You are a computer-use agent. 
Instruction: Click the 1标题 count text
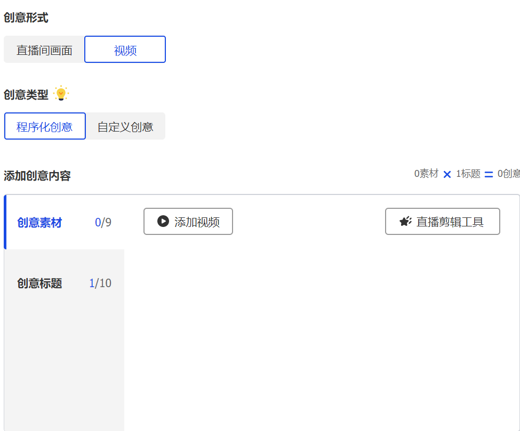pos(468,174)
